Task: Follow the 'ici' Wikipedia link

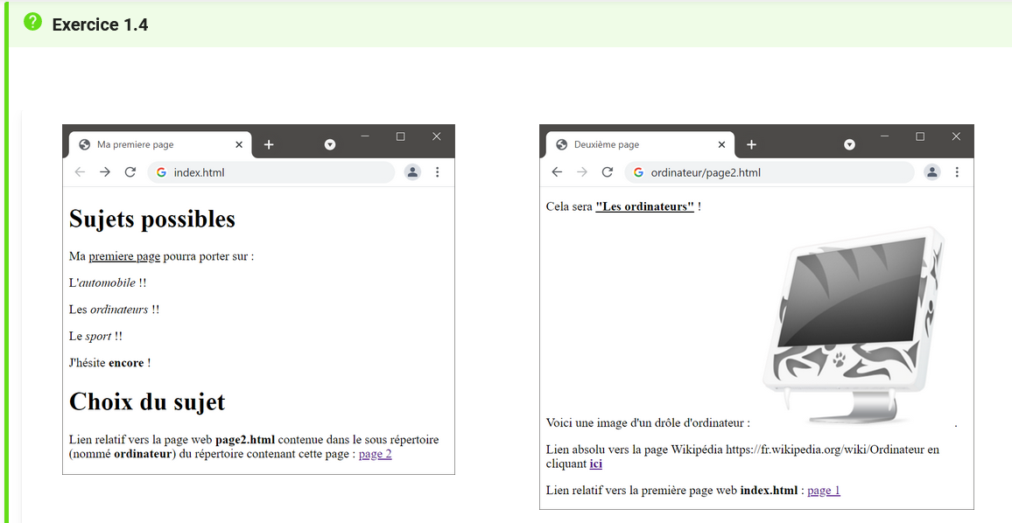Action: point(595,464)
